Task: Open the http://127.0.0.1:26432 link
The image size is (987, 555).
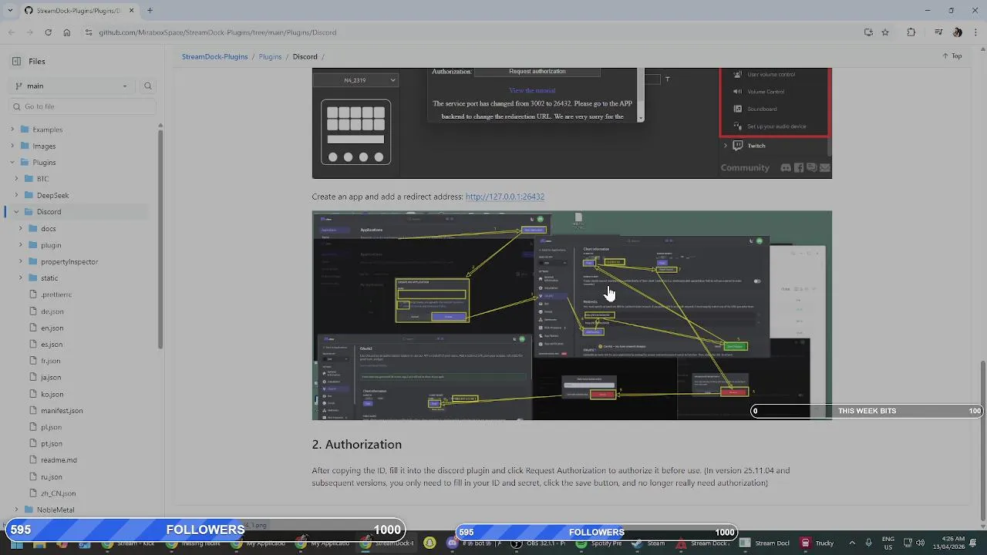Action: point(505,197)
